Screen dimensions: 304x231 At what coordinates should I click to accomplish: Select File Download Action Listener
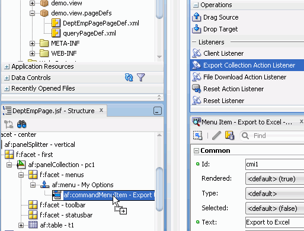245,77
